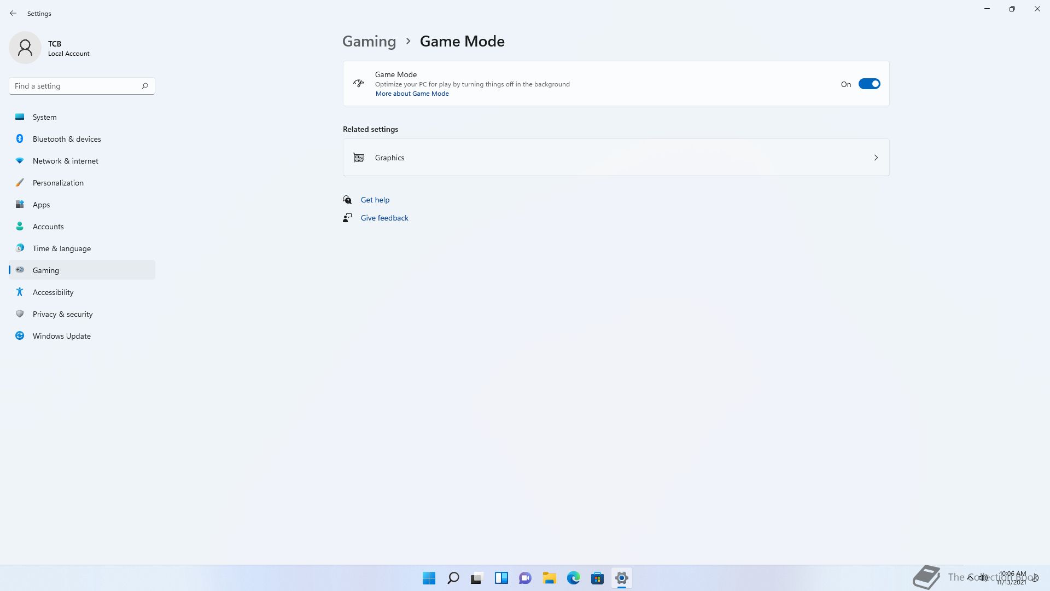Click the TCB Local Account name
The width and height of the screenshot is (1050, 591).
click(68, 48)
